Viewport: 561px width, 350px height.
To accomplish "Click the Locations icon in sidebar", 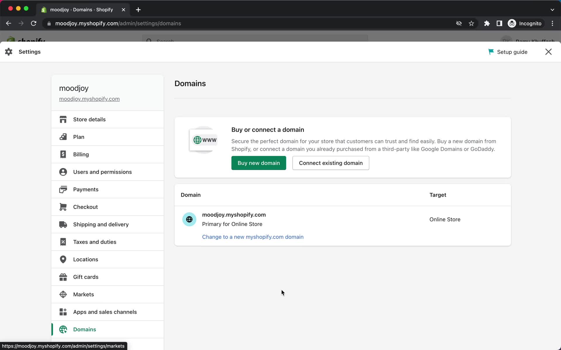I will pyautogui.click(x=63, y=259).
